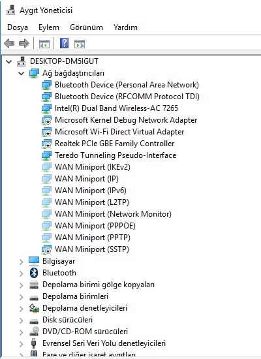261x359 pixels.
Task: Open the Dosya menu
Action: [x=18, y=27]
